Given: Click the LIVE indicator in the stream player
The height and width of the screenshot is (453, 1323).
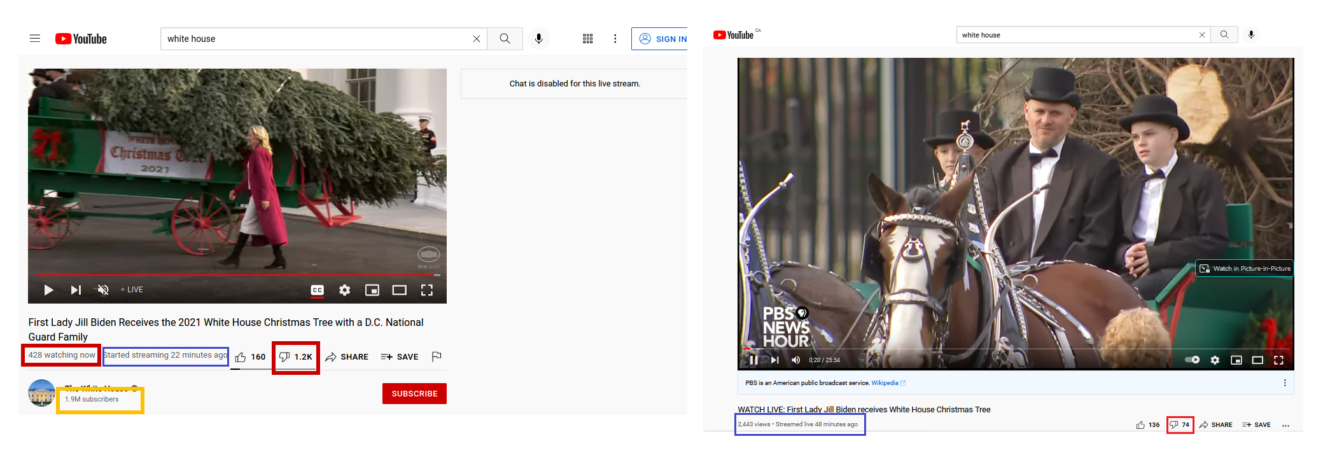Looking at the screenshot, I should (x=132, y=290).
